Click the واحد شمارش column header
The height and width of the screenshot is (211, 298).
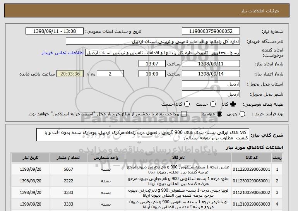[106, 158]
